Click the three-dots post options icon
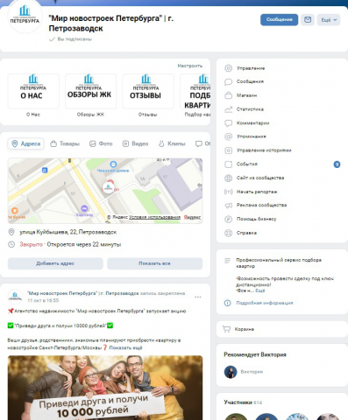This screenshot has height=420, width=348. 198,297
